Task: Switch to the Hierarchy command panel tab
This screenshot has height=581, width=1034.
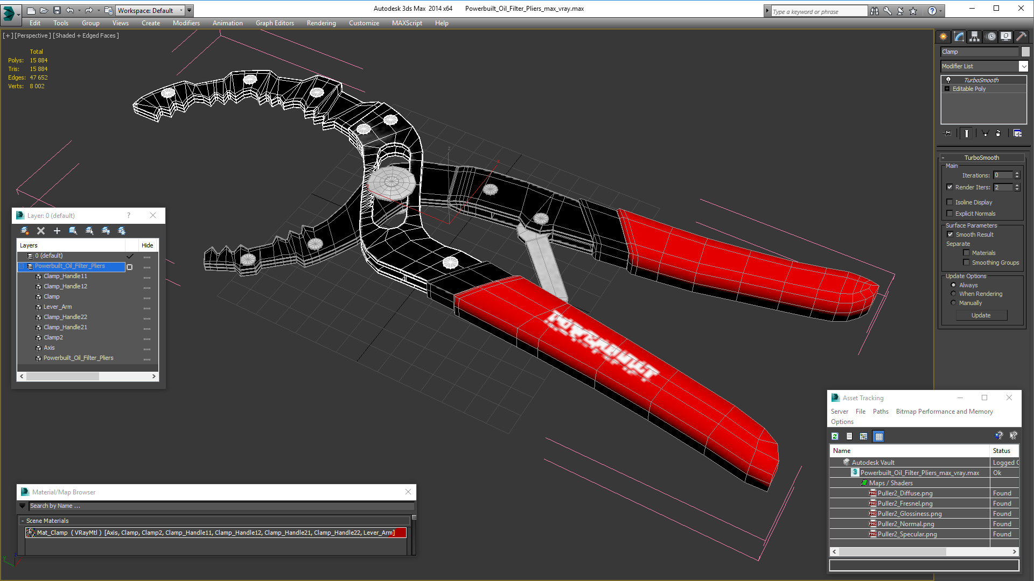Action: click(x=975, y=37)
